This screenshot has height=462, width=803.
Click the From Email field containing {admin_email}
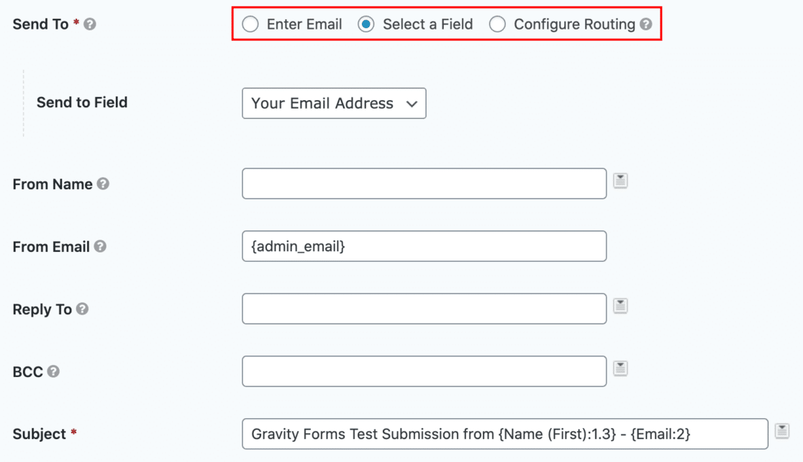click(x=424, y=246)
